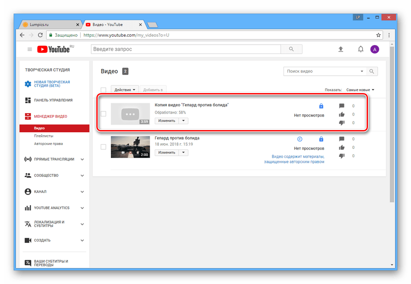Click the YouTube upload video icon

tap(341, 49)
